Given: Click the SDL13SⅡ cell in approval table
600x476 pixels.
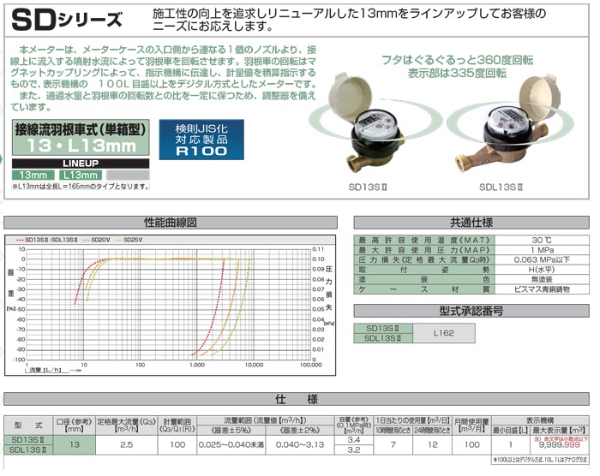Looking at the screenshot, I should [x=383, y=338].
